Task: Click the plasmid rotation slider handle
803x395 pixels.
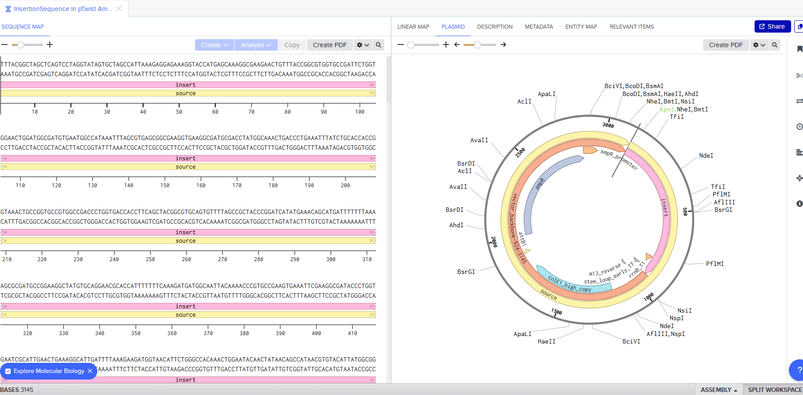Action: 477,44
